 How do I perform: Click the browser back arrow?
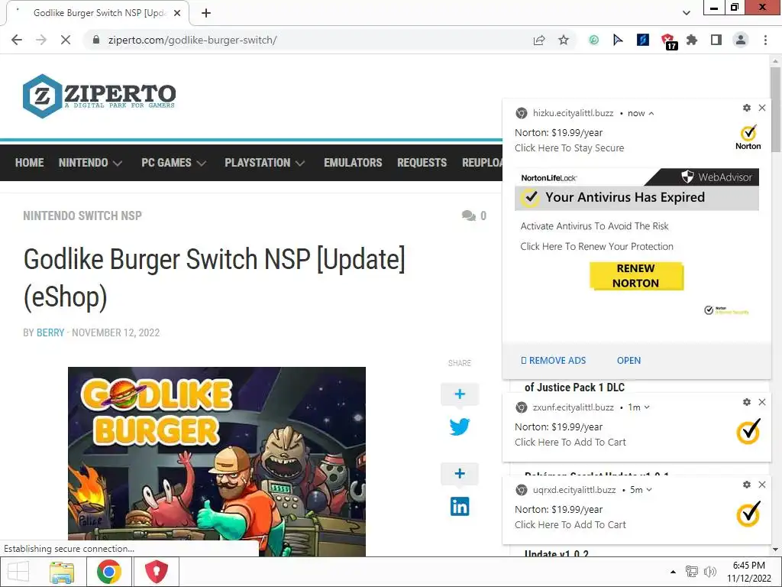point(17,40)
